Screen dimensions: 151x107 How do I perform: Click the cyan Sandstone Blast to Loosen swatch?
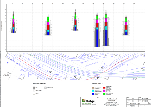pos(93,91)
